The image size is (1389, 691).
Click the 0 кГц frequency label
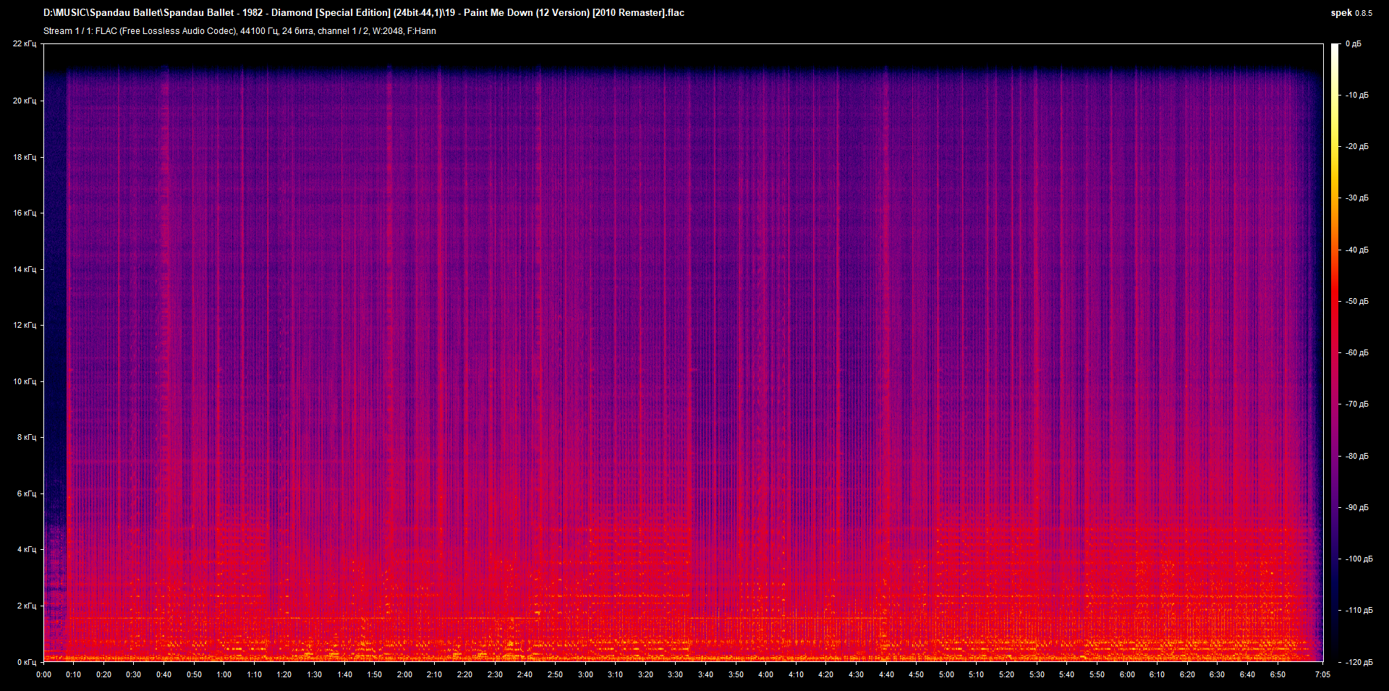[26, 662]
